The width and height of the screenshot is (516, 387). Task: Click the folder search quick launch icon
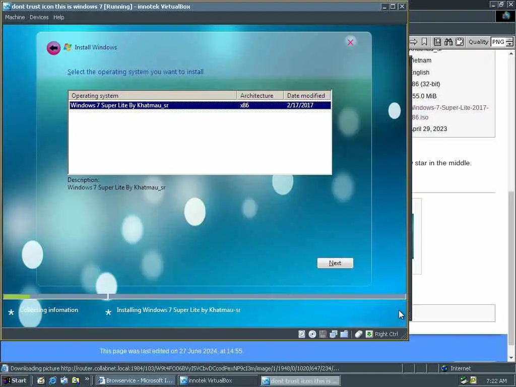coord(76,380)
